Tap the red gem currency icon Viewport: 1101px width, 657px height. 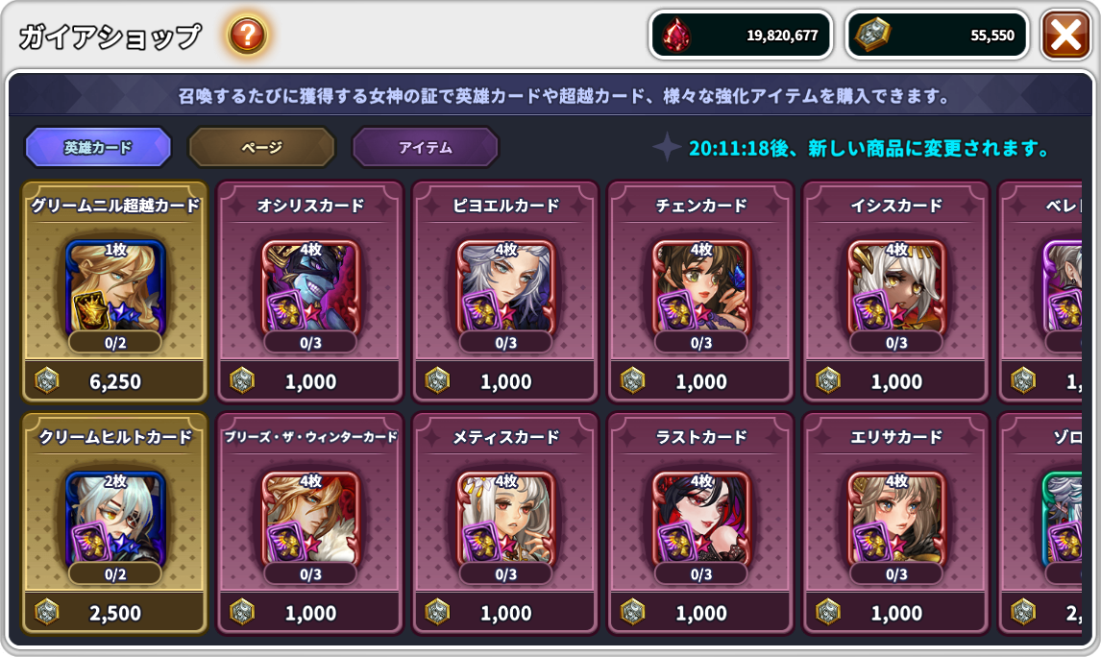pyautogui.click(x=677, y=36)
